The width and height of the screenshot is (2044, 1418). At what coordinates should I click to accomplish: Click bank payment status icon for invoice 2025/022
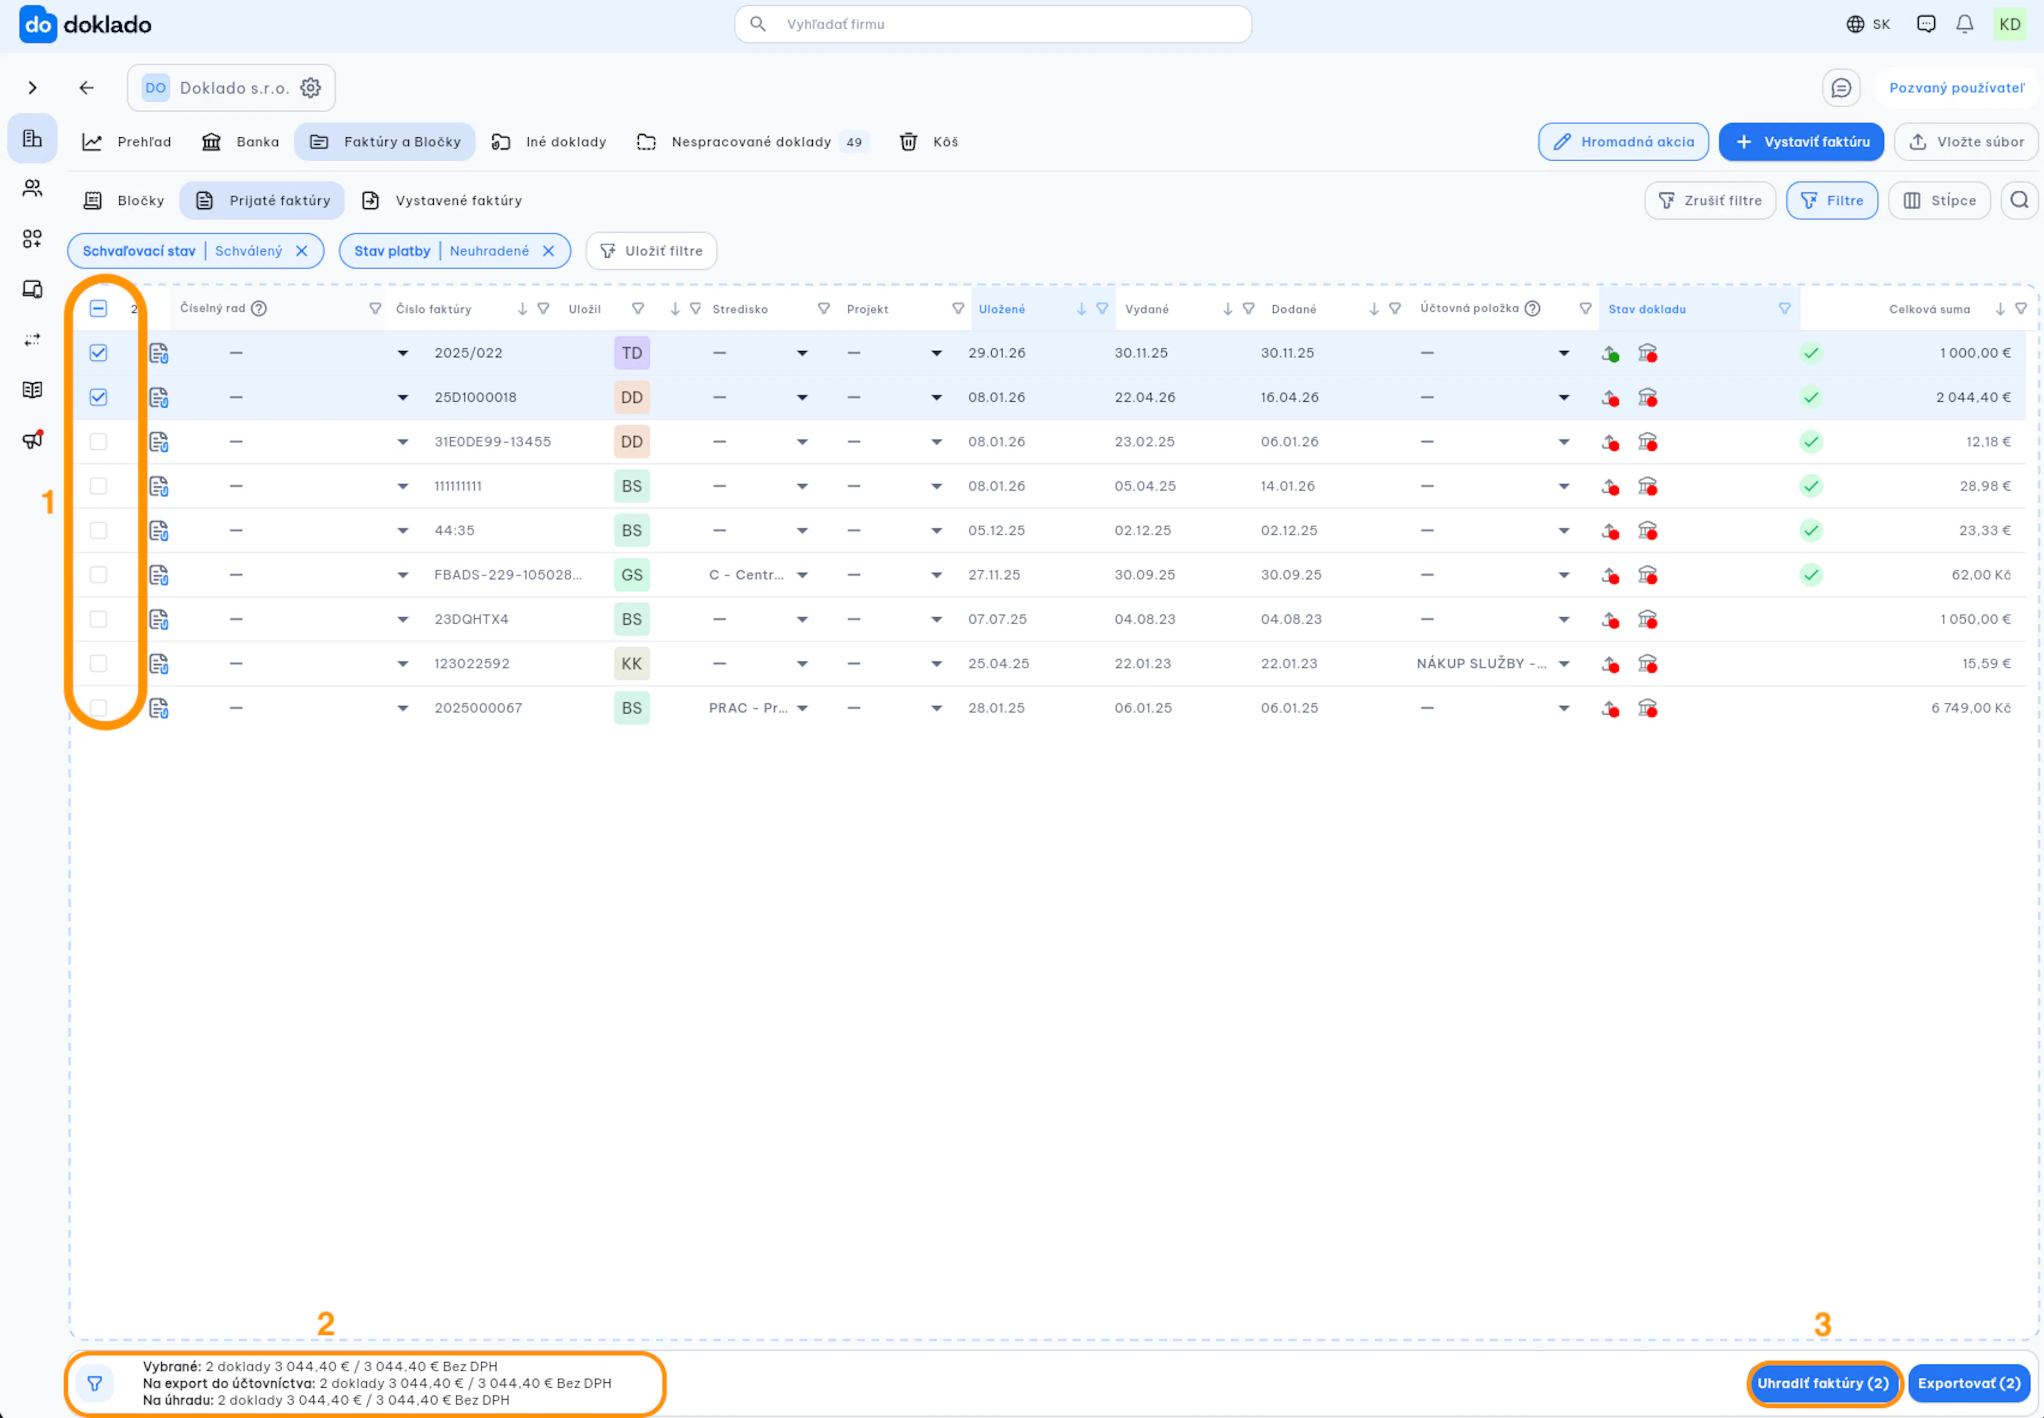[x=1648, y=353]
